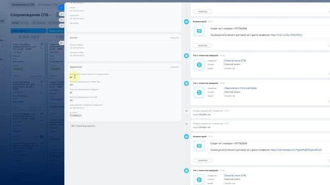The height and width of the screenshot is (185, 330).
Task: Click the comment bubble icon of the Telegram comment
Action: click(x=199, y=31)
